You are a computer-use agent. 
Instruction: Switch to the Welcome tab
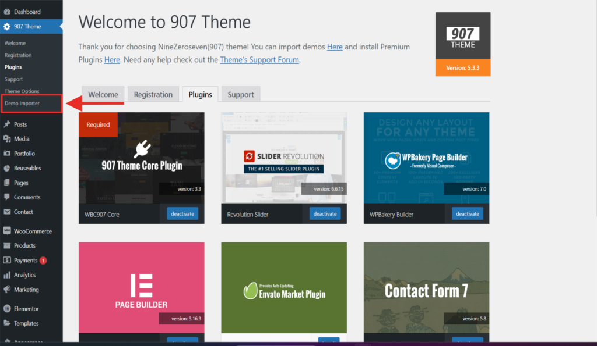(103, 95)
